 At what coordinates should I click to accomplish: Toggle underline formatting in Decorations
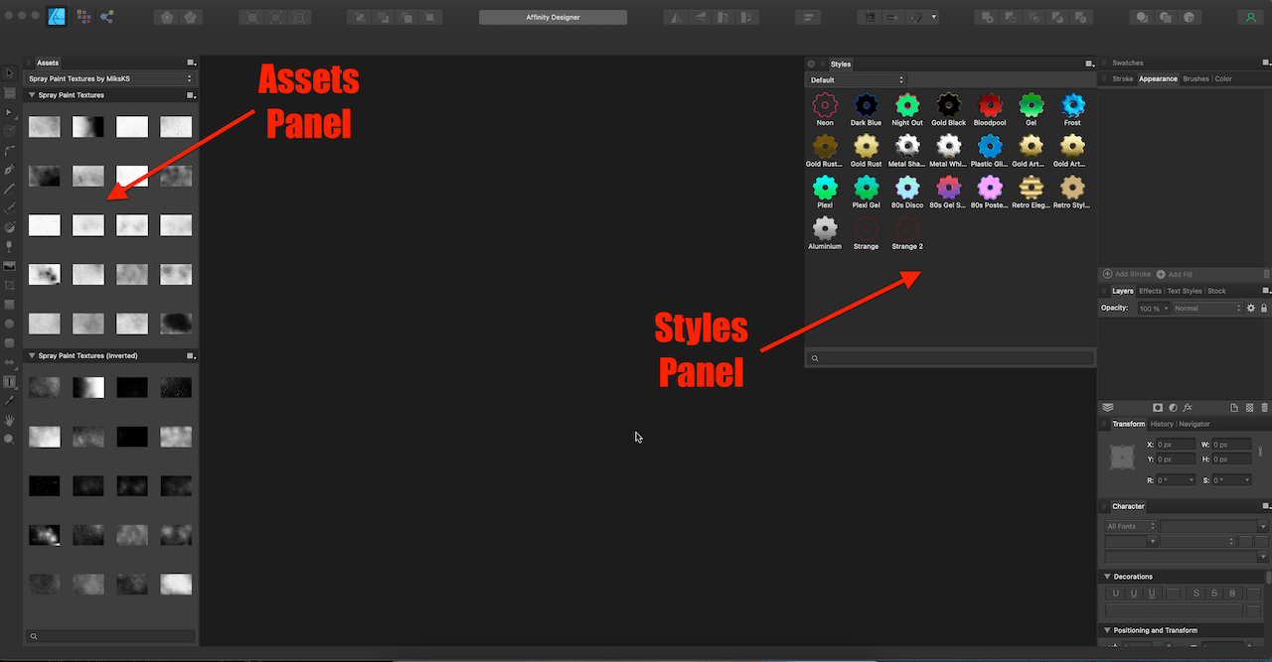1114,593
